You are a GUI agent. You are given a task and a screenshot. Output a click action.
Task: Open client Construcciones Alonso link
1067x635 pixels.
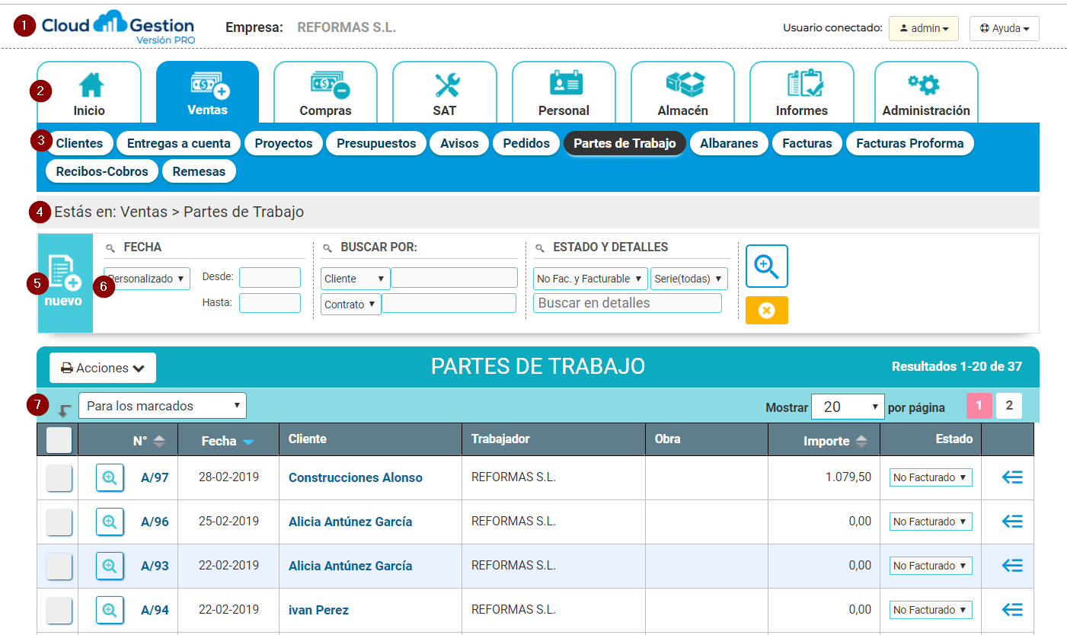[355, 477]
